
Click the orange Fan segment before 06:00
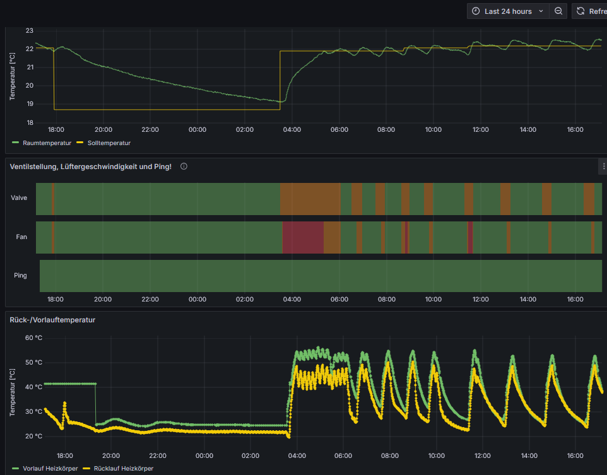click(332, 238)
